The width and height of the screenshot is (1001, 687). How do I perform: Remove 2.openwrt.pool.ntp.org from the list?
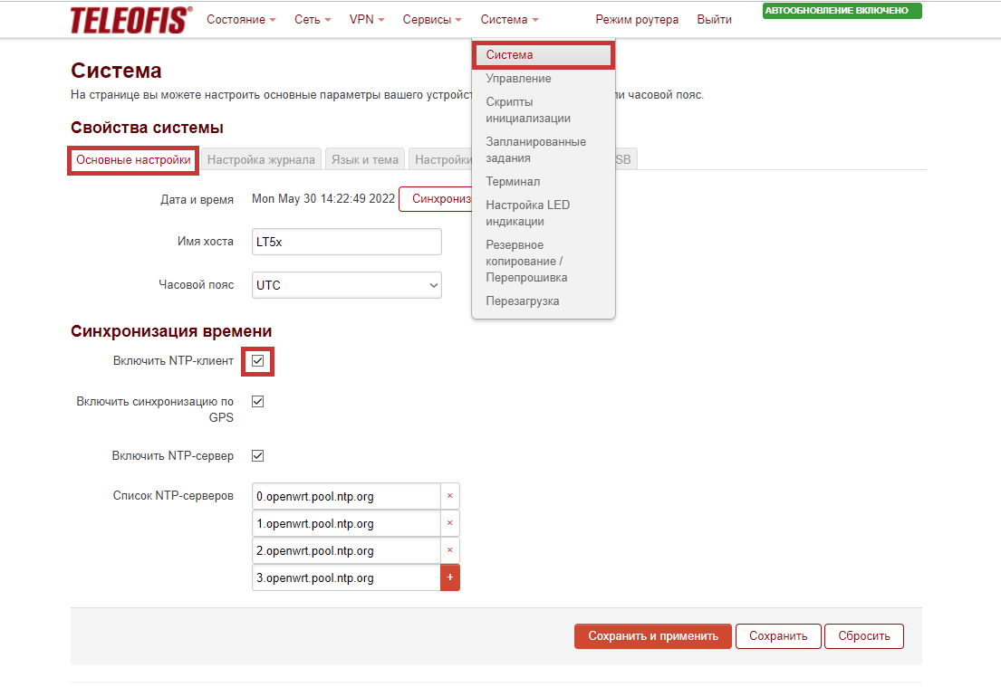(450, 550)
